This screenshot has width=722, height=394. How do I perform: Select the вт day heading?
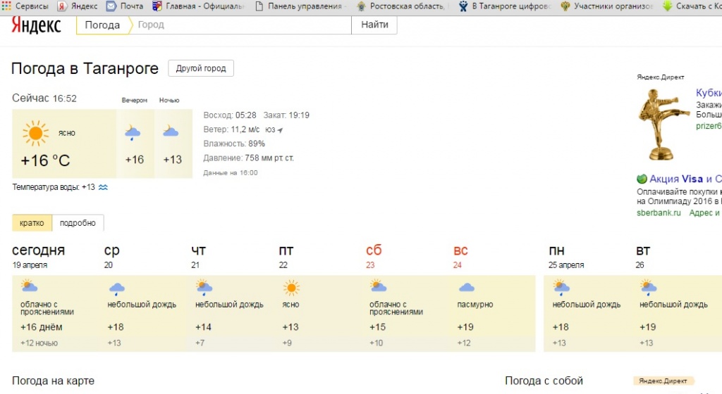point(643,250)
